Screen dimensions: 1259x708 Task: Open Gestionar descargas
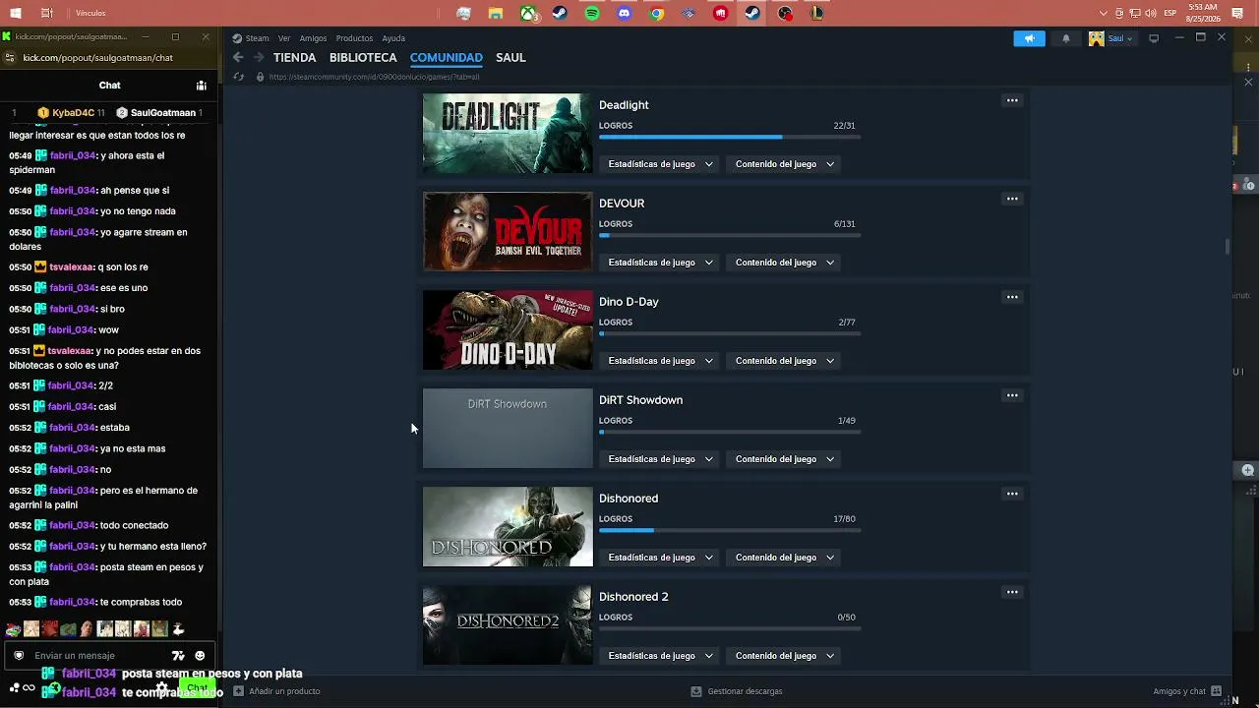(737, 691)
